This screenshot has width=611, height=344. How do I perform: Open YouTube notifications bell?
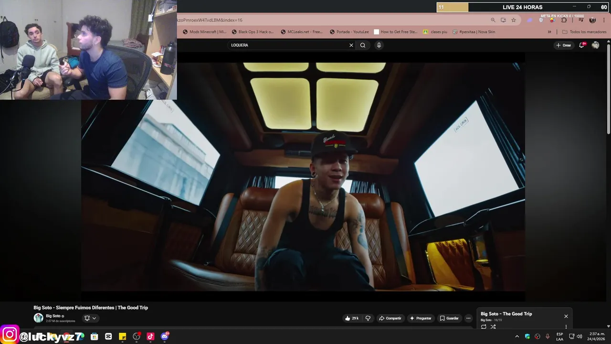[582, 45]
